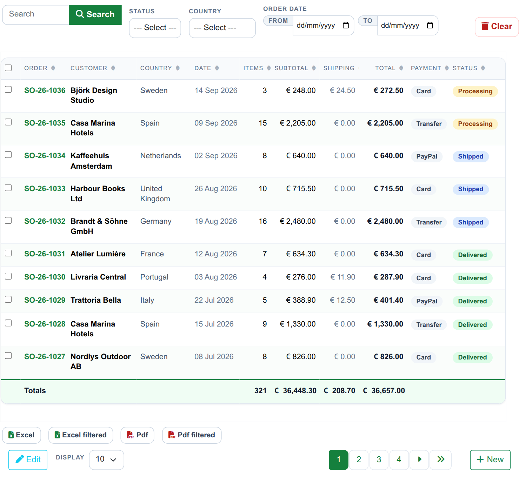519x484 pixels.
Task: Focus the Search text field
Action: pos(36,15)
